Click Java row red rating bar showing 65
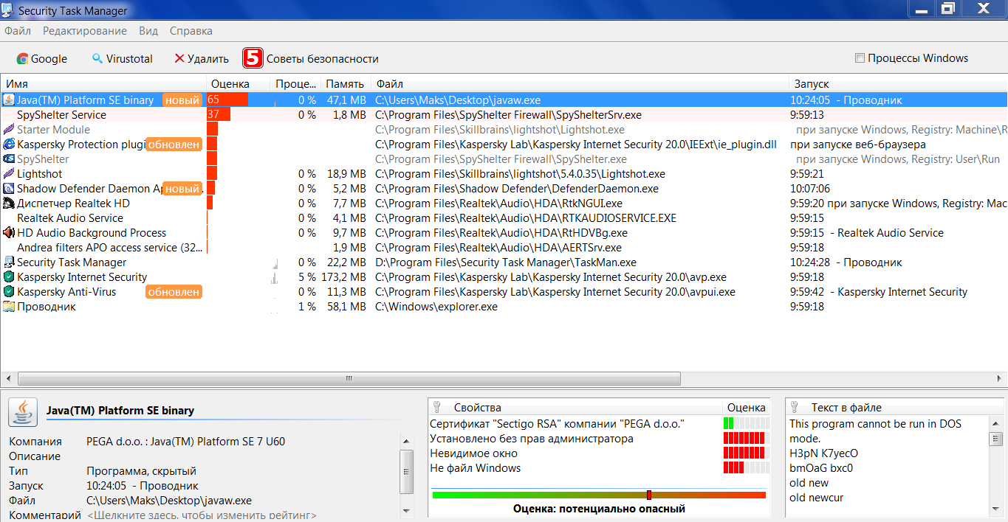 coord(227,100)
